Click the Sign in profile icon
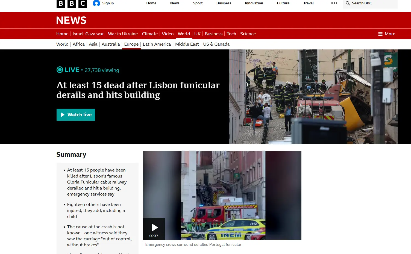Screen dimensions: 411x254 tap(96, 3)
